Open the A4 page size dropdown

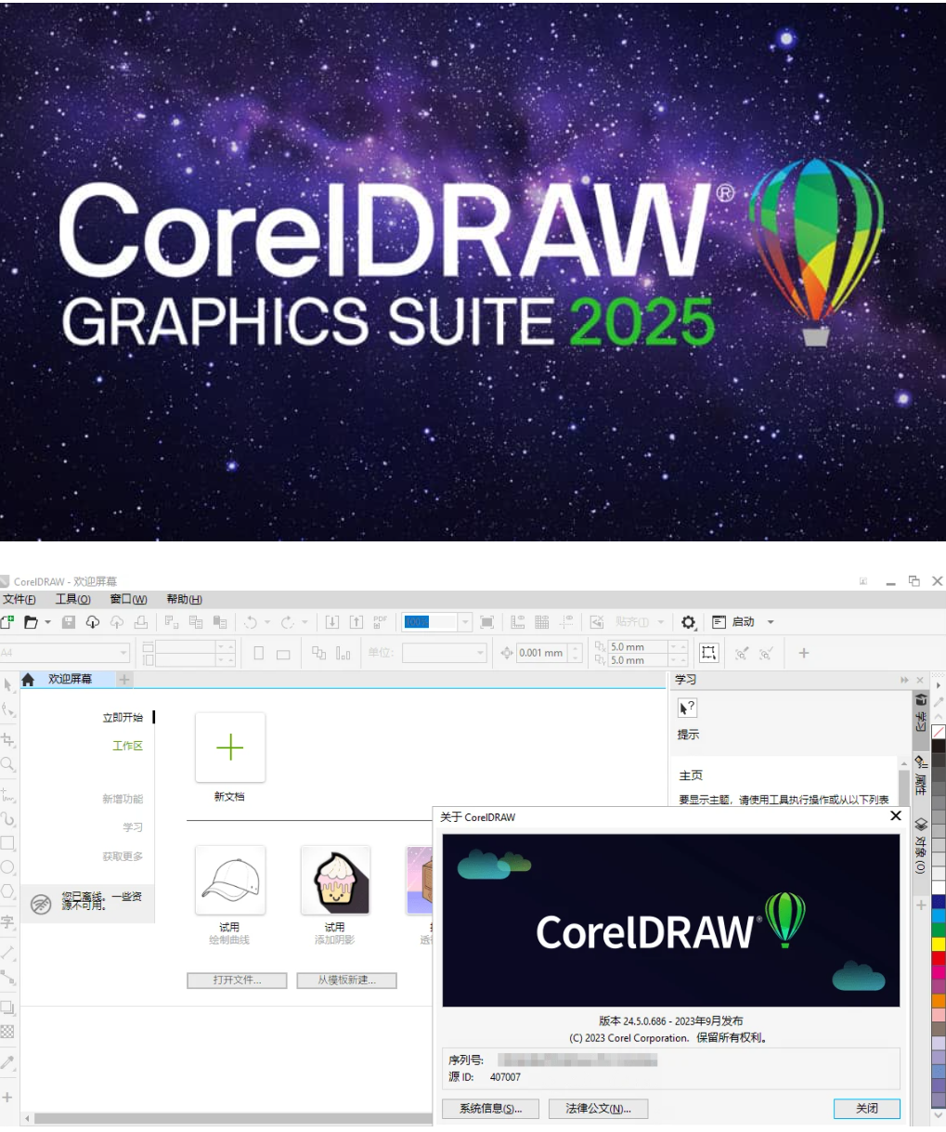(x=123, y=653)
